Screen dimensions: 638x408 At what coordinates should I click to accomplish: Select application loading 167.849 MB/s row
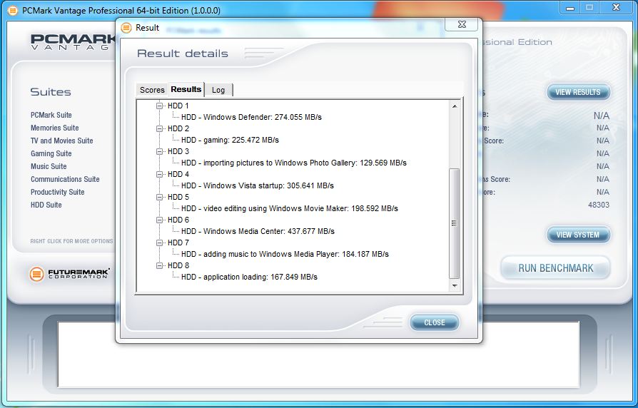pyautogui.click(x=250, y=277)
